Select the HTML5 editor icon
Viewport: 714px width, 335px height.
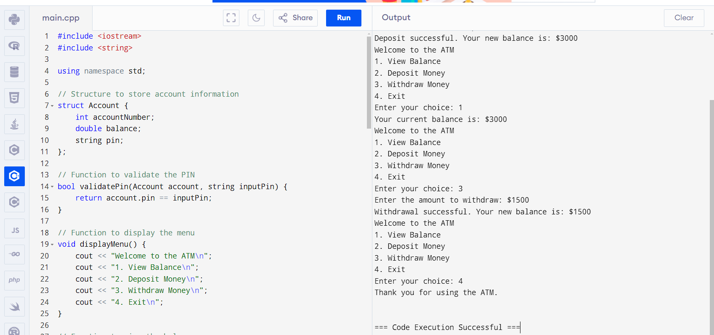click(x=14, y=98)
